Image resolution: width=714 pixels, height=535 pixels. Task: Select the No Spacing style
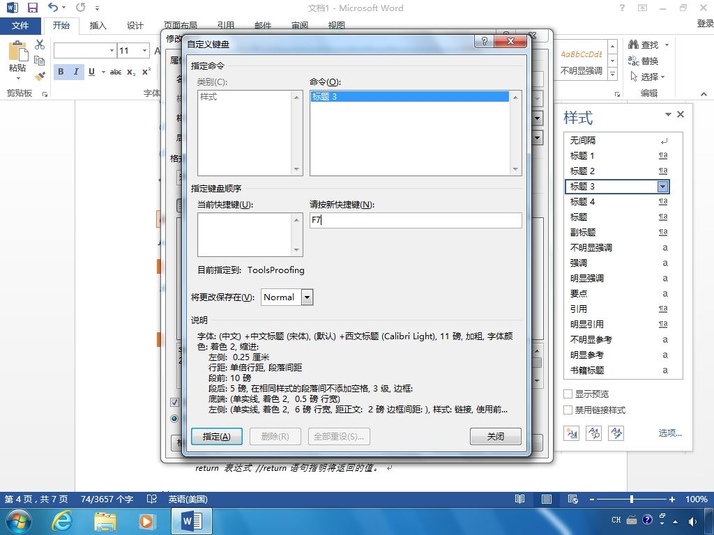[617, 141]
